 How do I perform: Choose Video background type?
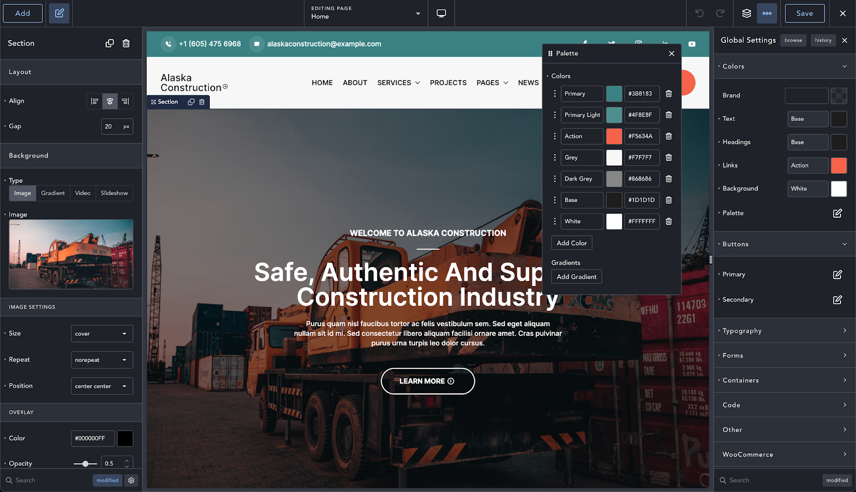coord(82,193)
